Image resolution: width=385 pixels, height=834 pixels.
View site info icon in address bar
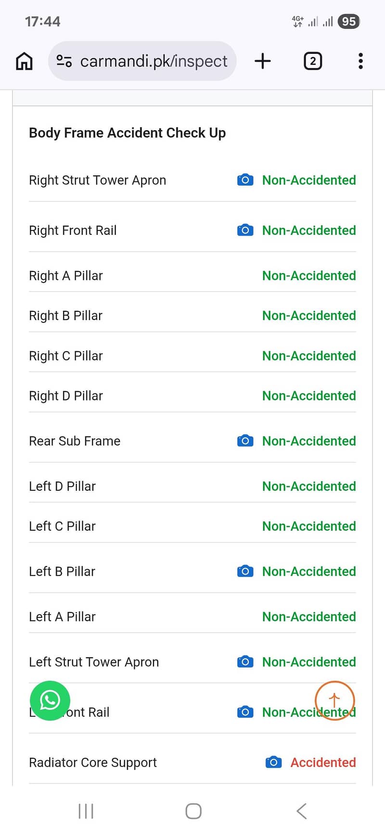coord(64,61)
